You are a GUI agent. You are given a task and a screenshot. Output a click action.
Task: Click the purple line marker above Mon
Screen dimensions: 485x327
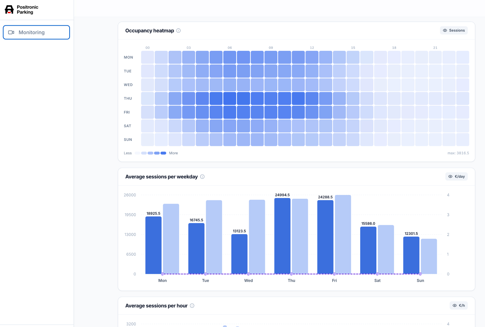pyautogui.click(x=163, y=274)
